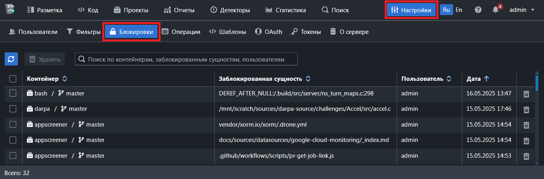Delete the bash container lock via trash icon

526,94
